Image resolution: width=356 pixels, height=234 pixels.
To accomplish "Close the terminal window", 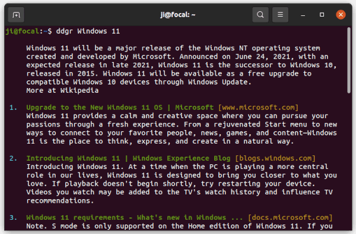I will pos(341,15).
